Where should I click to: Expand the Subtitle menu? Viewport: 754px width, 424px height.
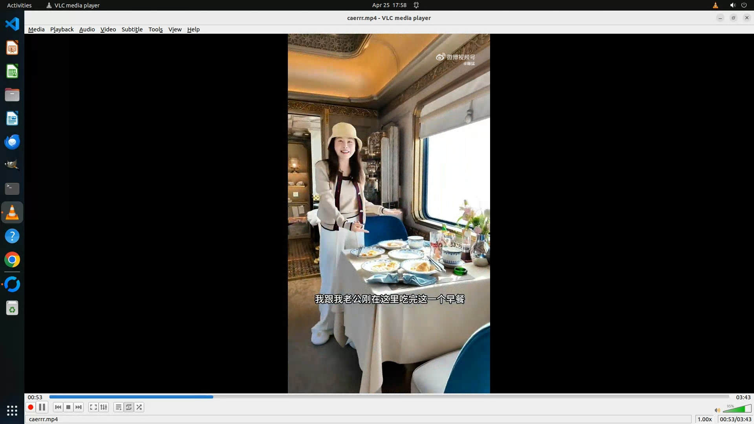(132, 29)
